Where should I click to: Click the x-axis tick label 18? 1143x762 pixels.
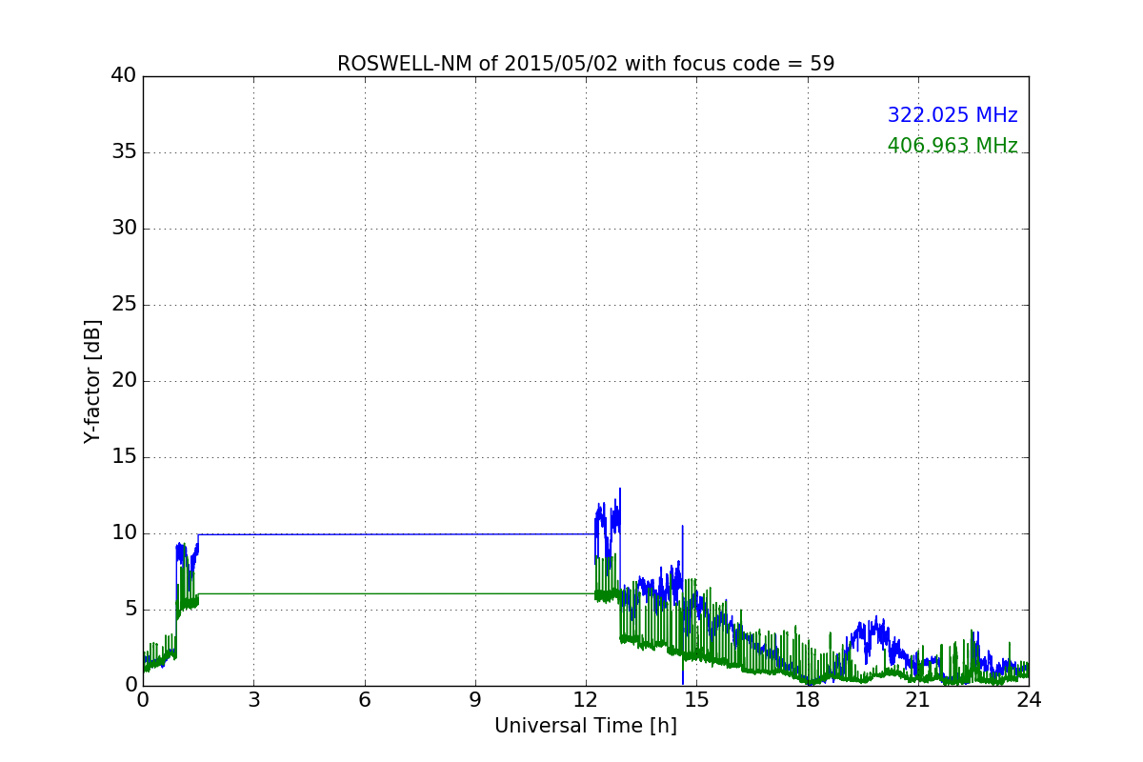(808, 700)
